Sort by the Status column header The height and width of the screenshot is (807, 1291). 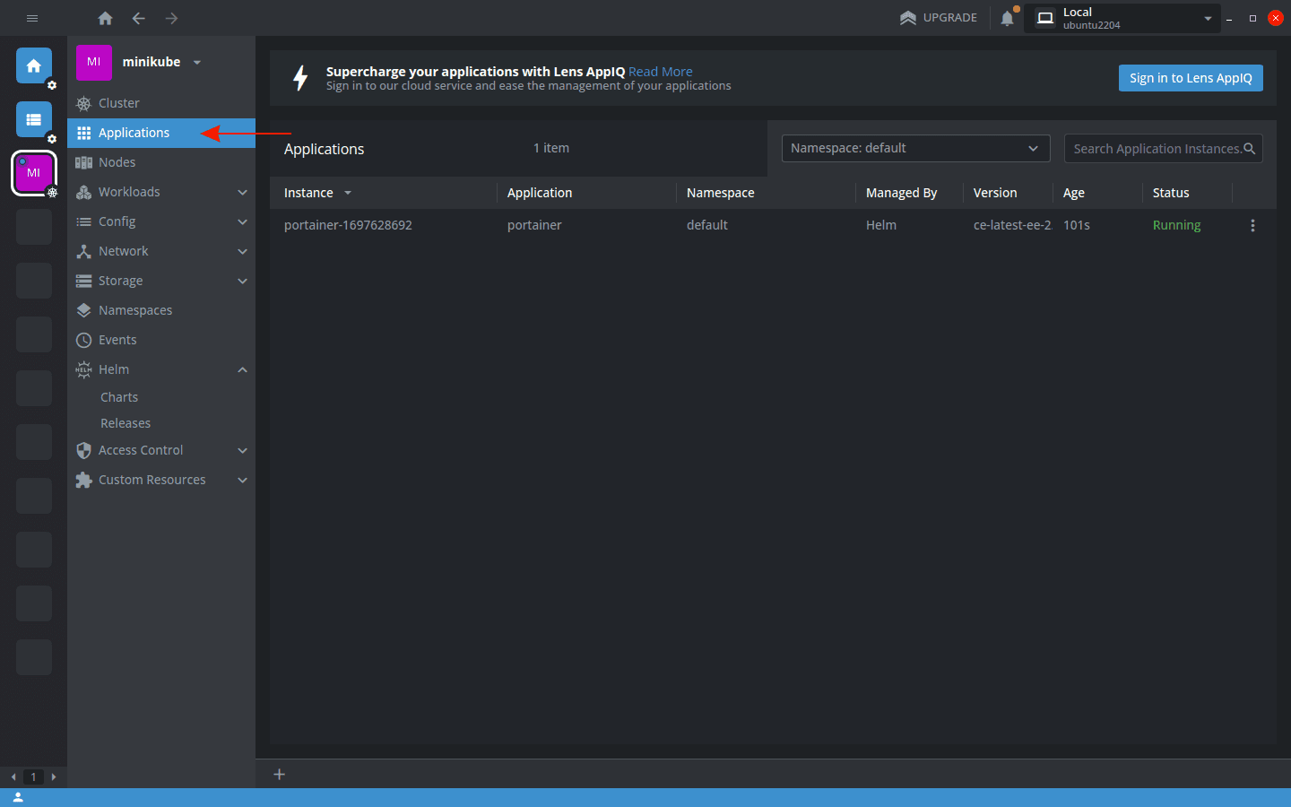pyautogui.click(x=1187, y=193)
